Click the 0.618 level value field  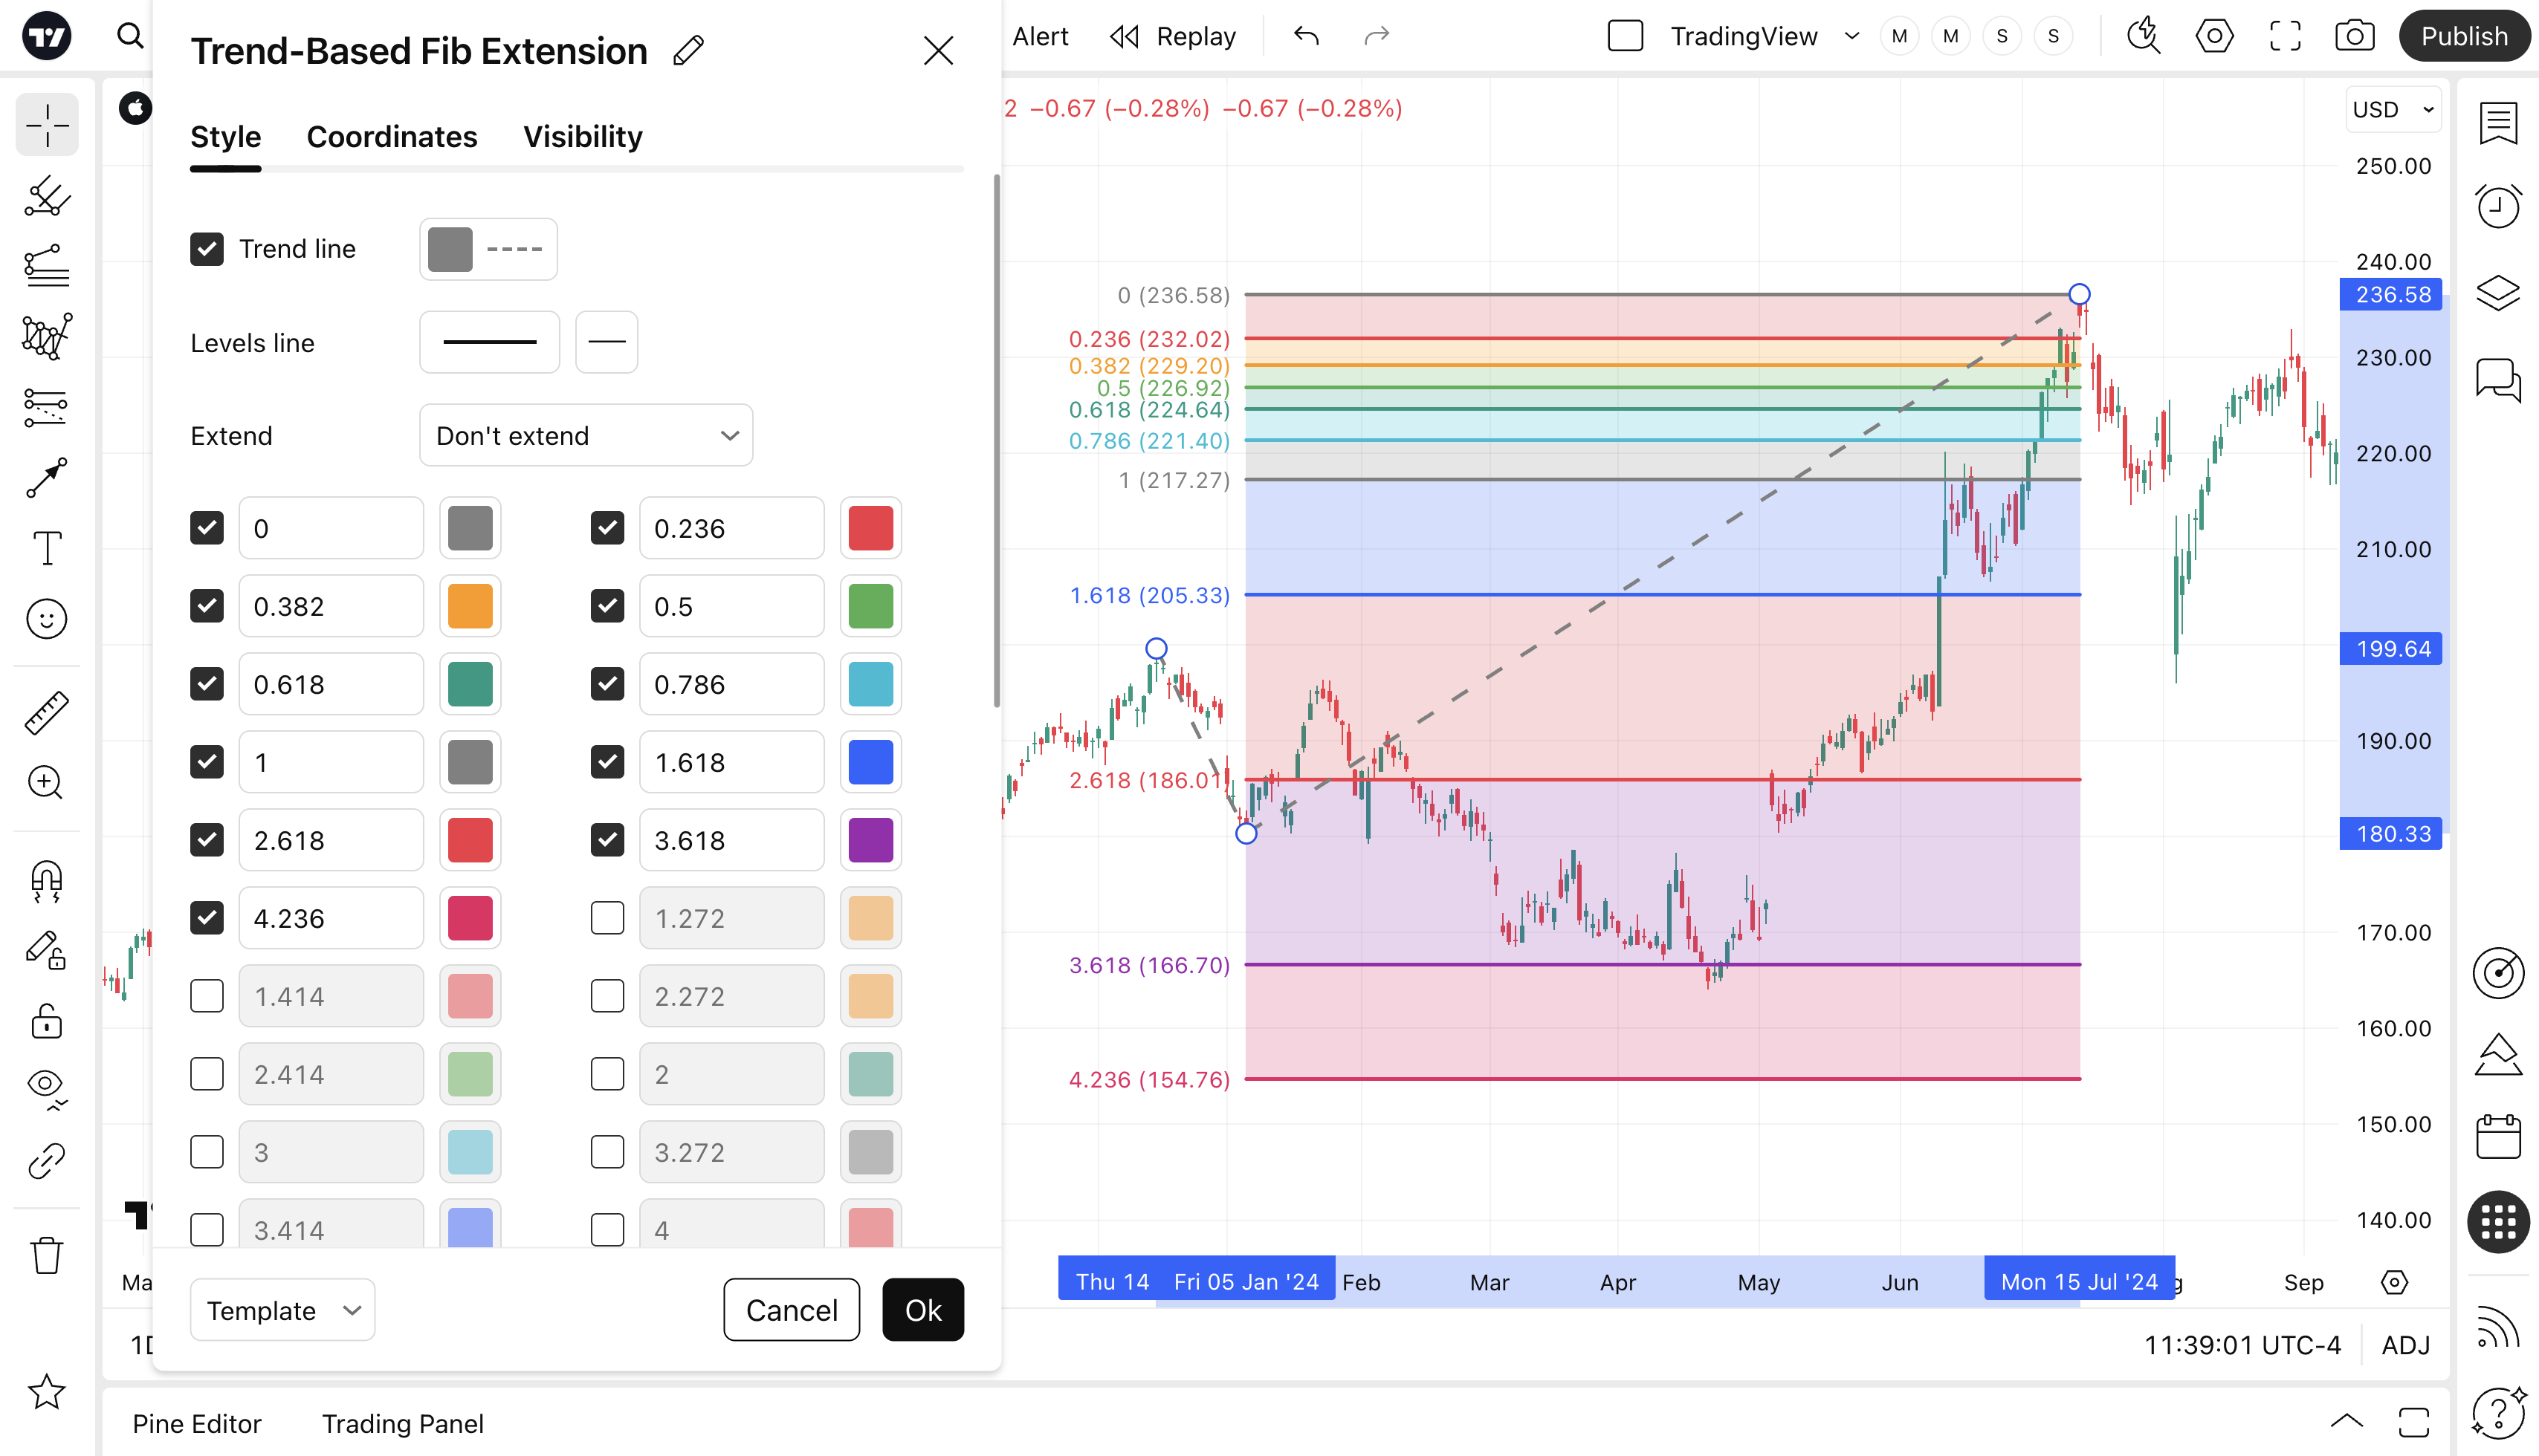coord(330,685)
